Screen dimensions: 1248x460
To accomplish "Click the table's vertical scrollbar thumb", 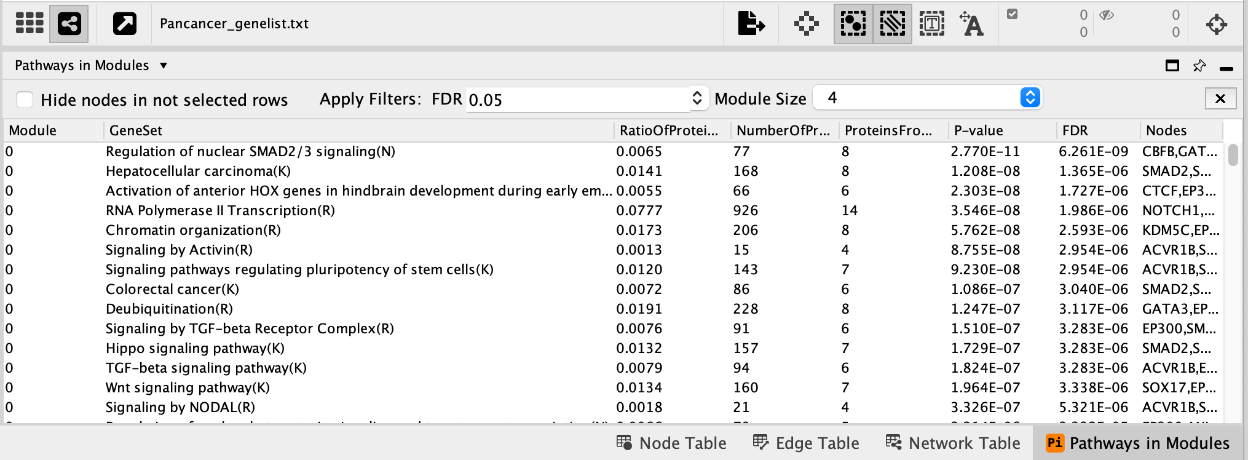I will [x=1233, y=155].
